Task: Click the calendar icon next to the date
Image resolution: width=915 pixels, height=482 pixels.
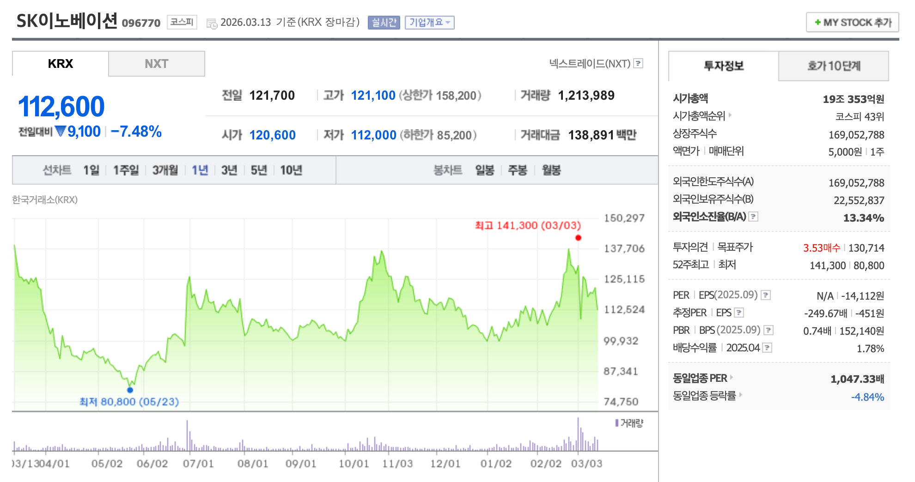Action: 212,24
